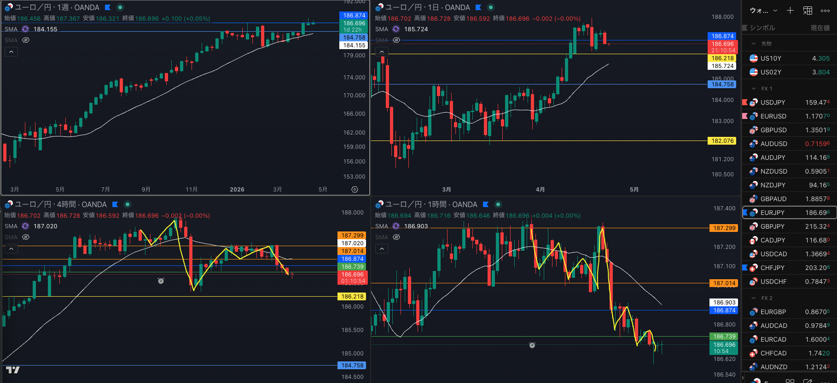Click the green market status dot on 4-hour chart

click(128, 204)
